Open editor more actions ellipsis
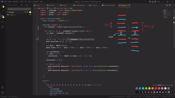This screenshot has width=175, height=98. [173, 5]
